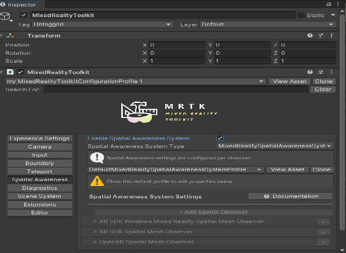Viewport: 346px width, 253px height.
Task: Switch to the Input settings tab
Action: click(40, 155)
